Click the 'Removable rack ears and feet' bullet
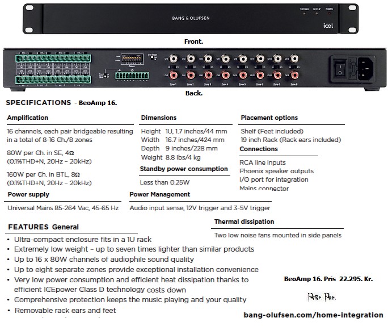 65,311
